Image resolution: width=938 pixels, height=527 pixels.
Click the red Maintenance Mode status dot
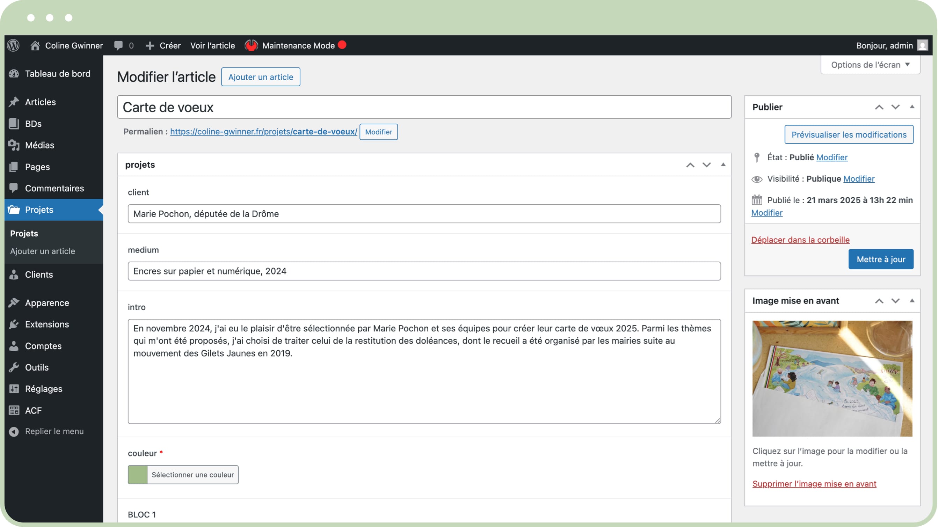pyautogui.click(x=342, y=45)
